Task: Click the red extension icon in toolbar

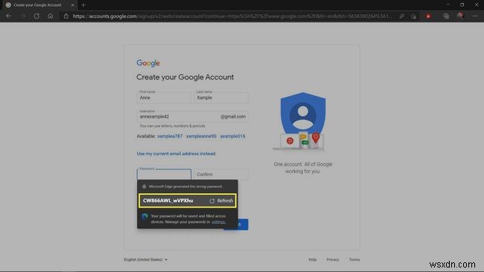Action: [x=428, y=16]
